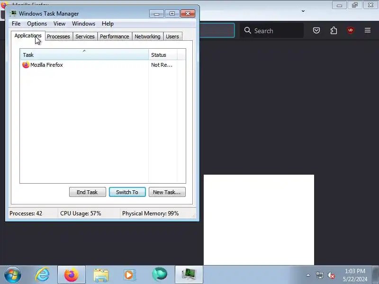Screen dimensions: 379x284
Task: Click the Firefox address bar
Action: (x=217, y=30)
